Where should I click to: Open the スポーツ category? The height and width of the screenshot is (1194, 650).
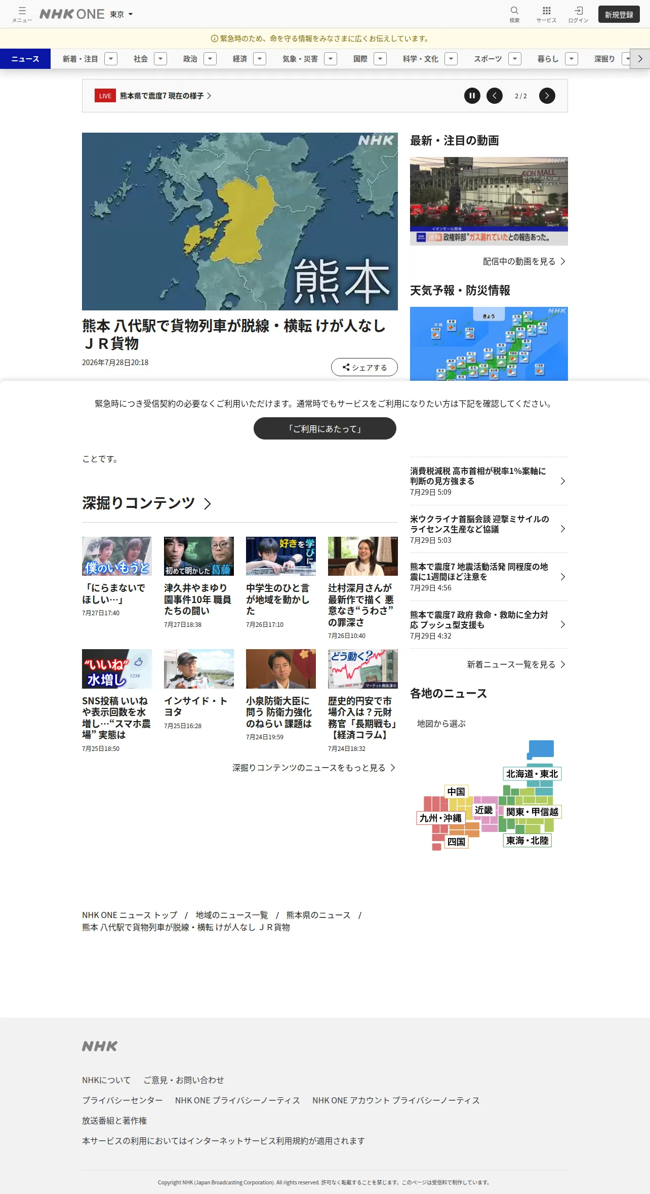[x=488, y=59]
